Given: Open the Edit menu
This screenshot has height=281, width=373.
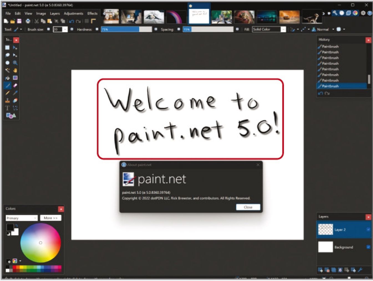Looking at the screenshot, I should (18, 13).
